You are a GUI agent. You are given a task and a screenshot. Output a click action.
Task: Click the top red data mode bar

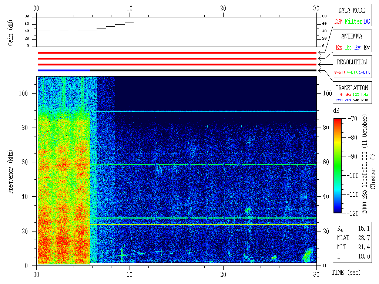(x=177, y=53)
